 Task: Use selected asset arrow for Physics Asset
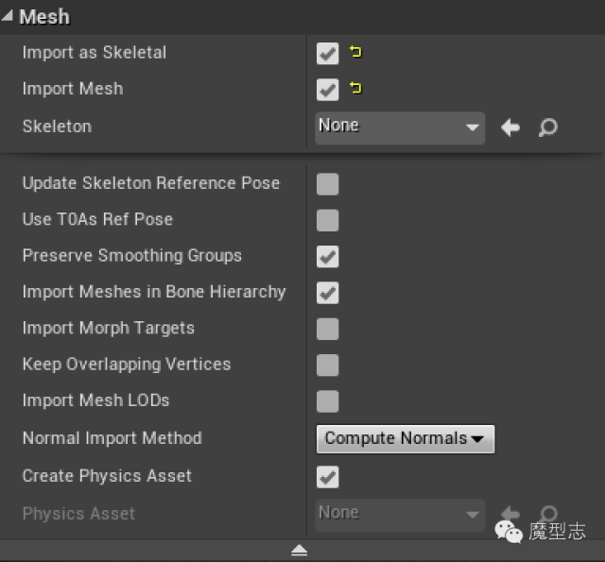coord(510,514)
